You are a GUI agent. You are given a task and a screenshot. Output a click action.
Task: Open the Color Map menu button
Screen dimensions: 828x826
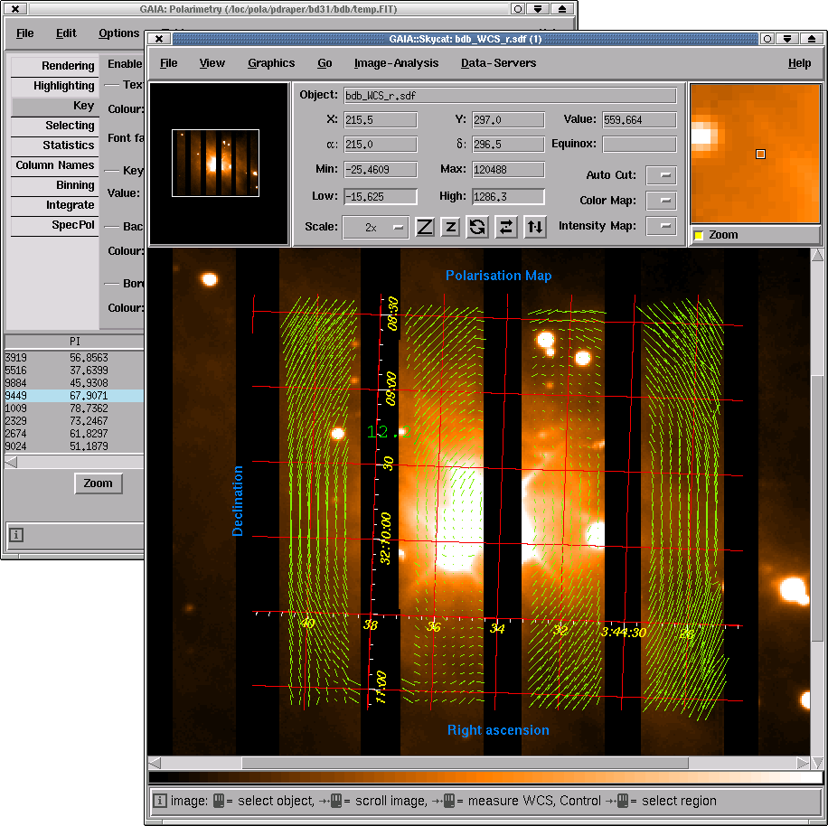(661, 200)
